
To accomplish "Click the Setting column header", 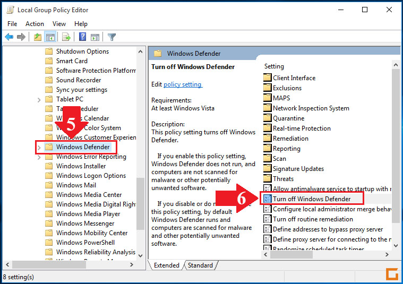I will click(x=274, y=66).
